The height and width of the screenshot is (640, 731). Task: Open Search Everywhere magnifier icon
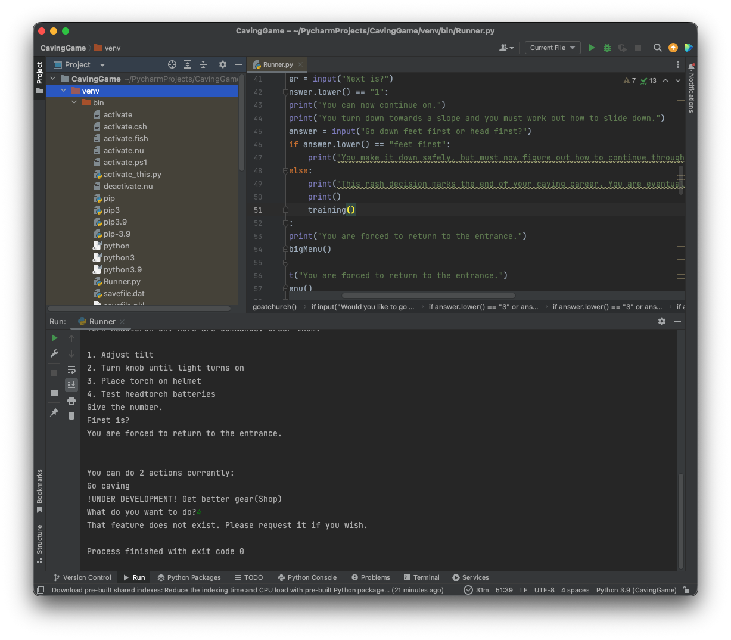coord(657,48)
